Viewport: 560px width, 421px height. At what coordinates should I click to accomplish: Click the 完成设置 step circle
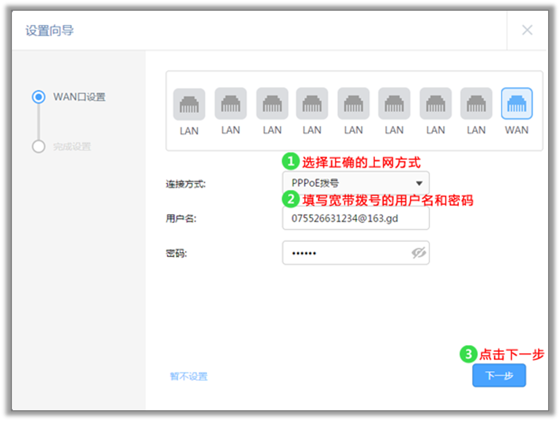pos(38,146)
